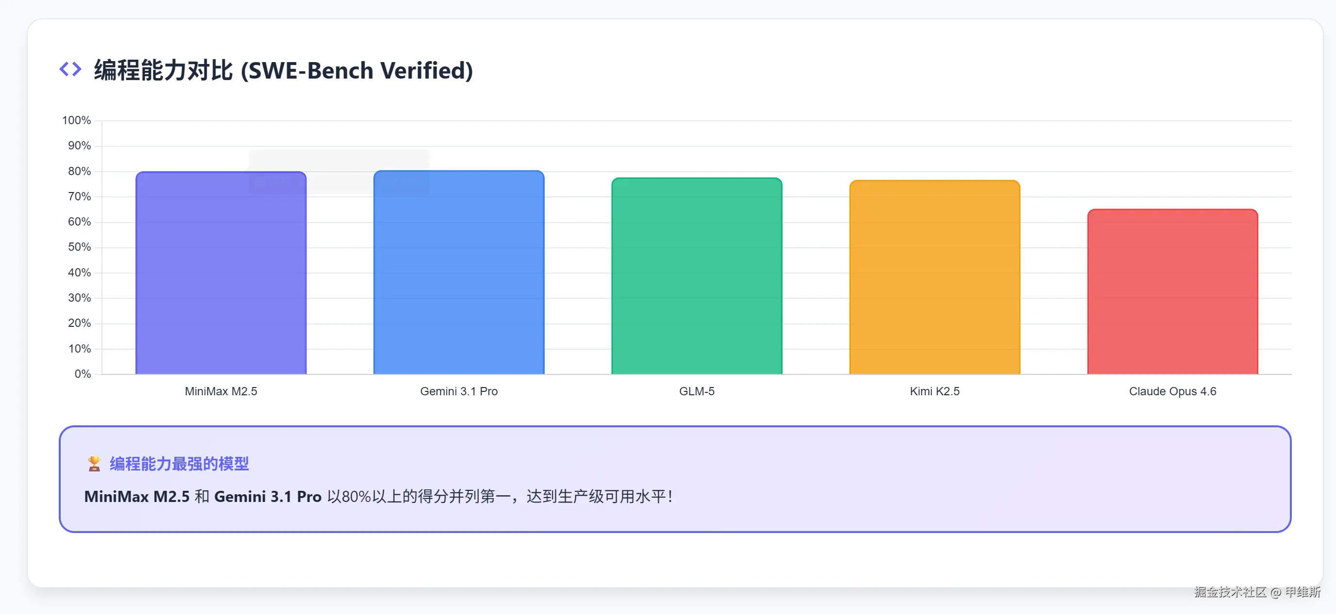This screenshot has height=614, width=1336.
Task: Click the code brackets icon beside title
Action: click(70, 69)
